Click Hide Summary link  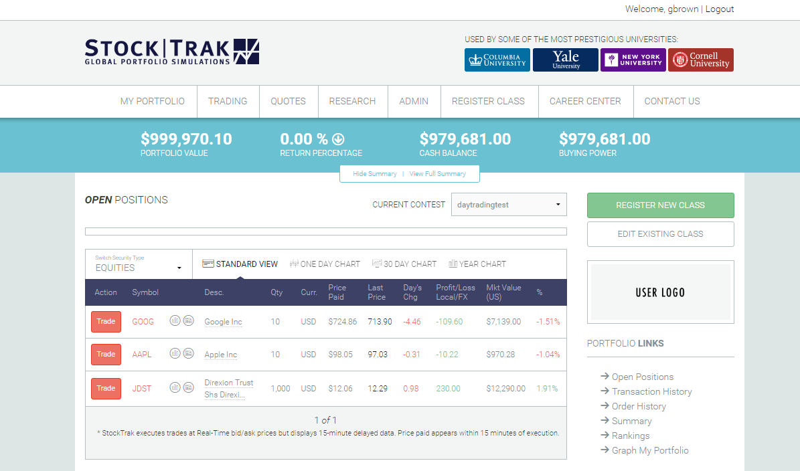[374, 174]
